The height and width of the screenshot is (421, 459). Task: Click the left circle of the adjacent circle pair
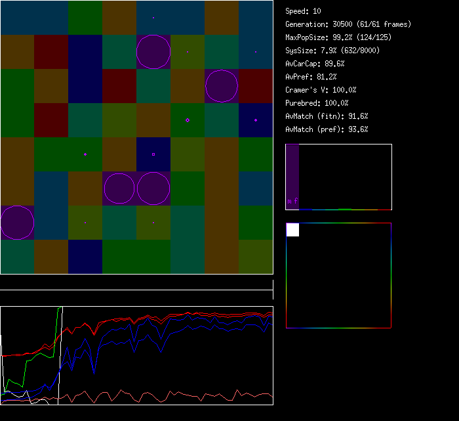point(119,188)
